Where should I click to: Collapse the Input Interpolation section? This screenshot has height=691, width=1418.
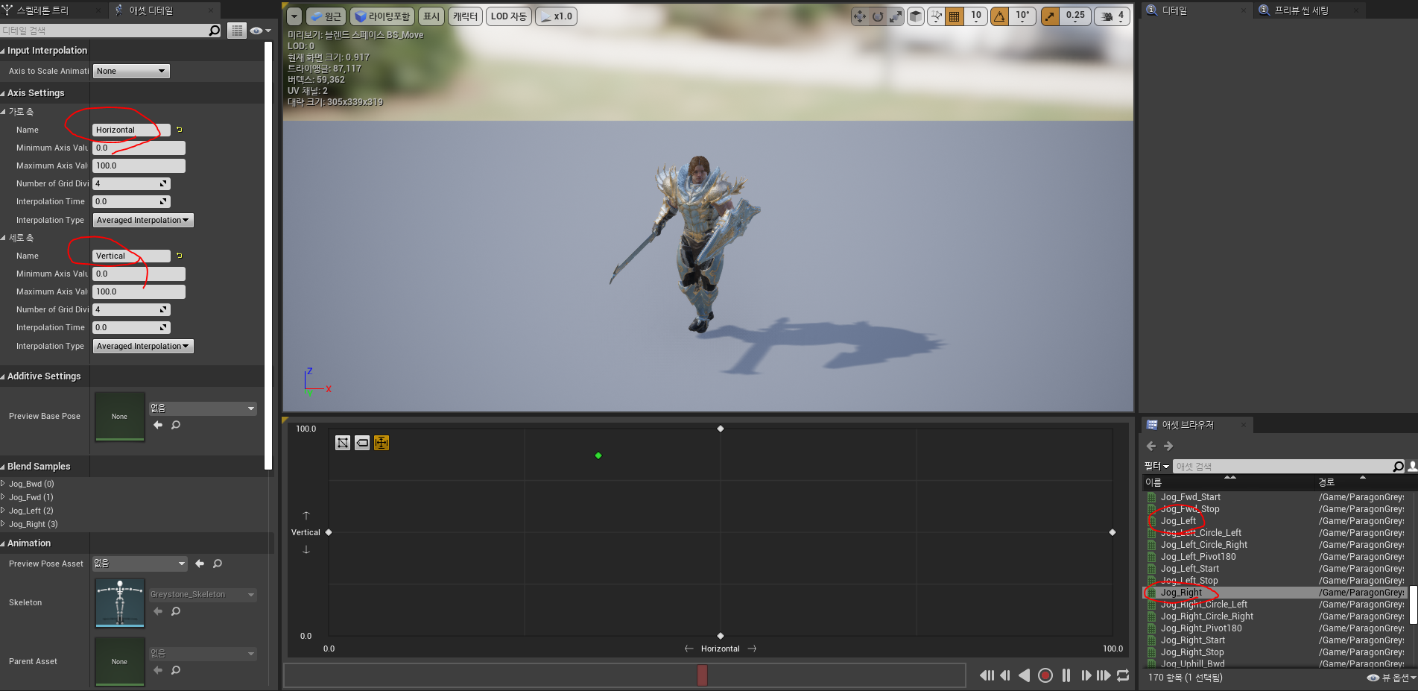coord(3,51)
